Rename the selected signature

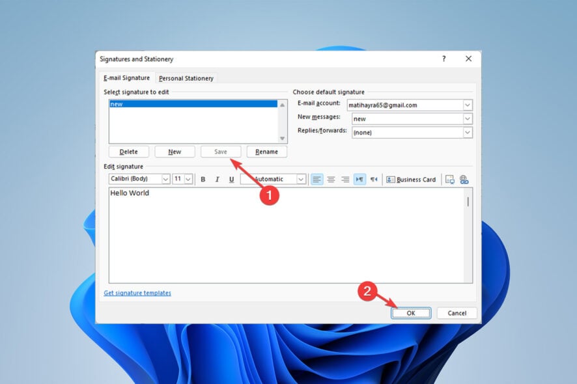267,151
